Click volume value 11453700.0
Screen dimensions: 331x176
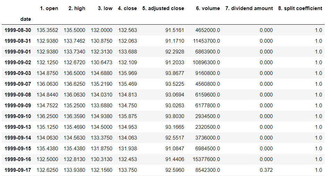click(206, 41)
